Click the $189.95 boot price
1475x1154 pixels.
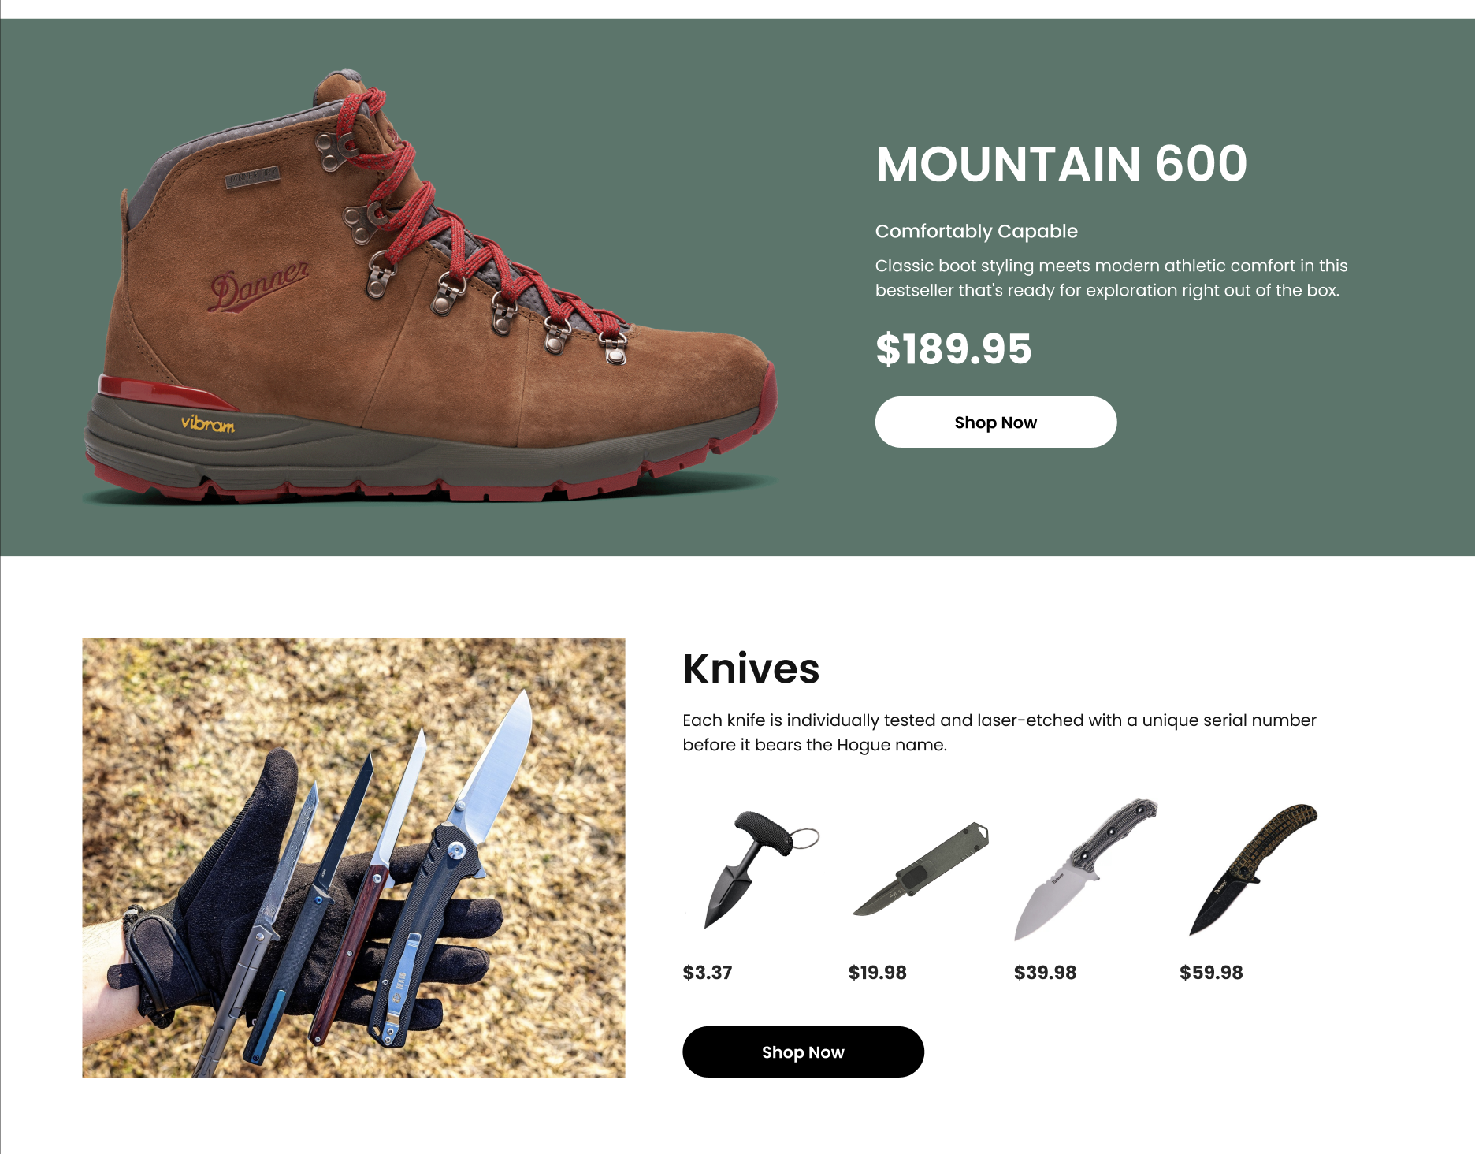coord(953,349)
